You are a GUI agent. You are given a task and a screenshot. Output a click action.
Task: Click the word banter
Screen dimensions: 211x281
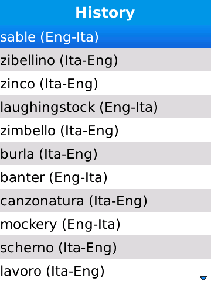pos(23,177)
